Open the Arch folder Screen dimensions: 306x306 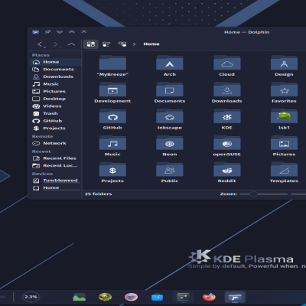tap(170, 66)
